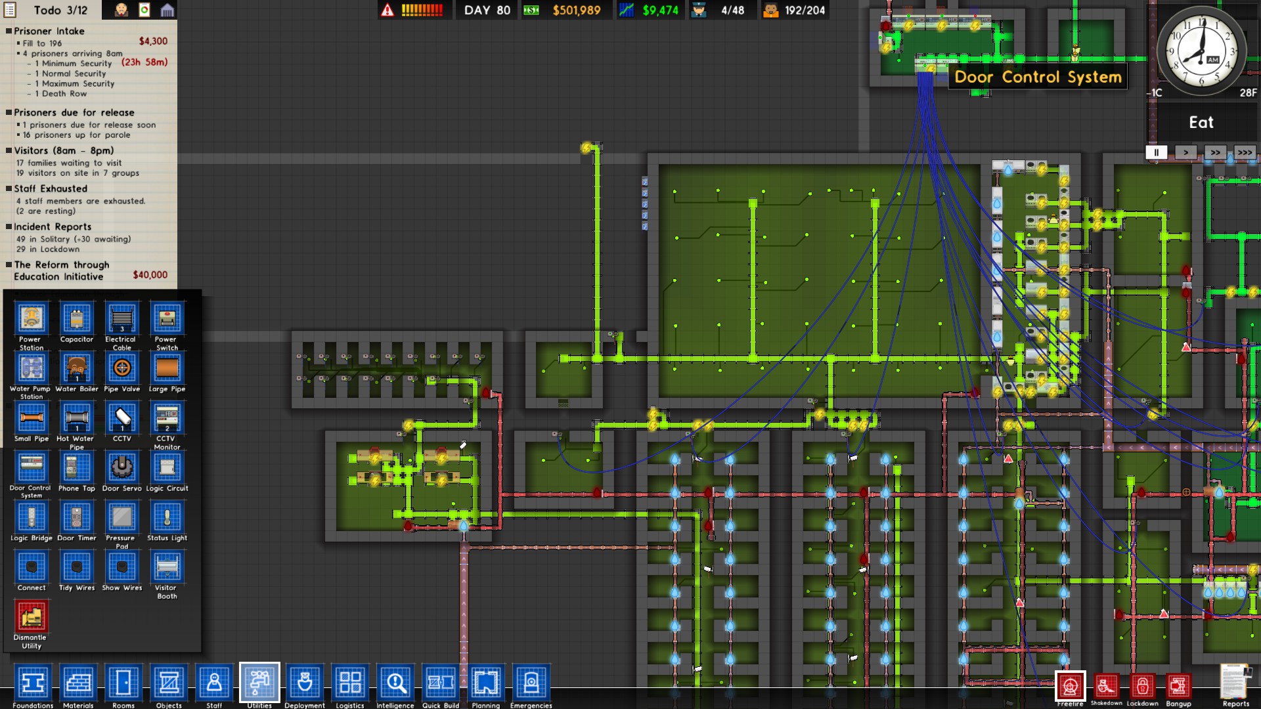Toggle the Freefire emergency mode
The image size is (1261, 709).
coord(1070,686)
